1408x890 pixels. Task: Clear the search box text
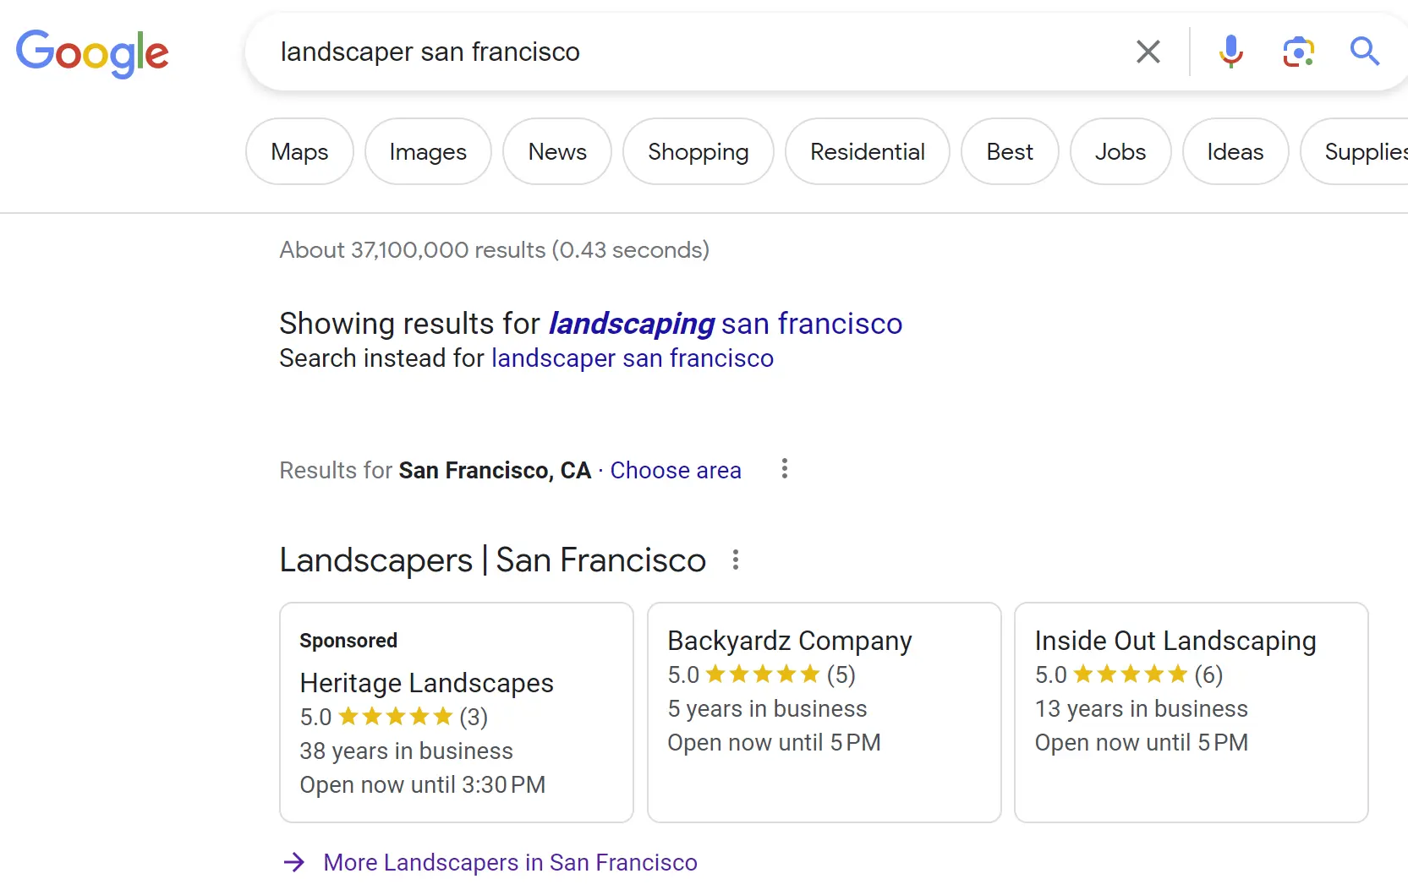tap(1148, 52)
